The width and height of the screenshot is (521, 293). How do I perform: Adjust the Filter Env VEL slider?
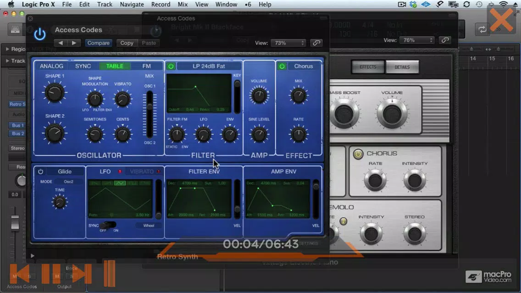tap(237, 199)
